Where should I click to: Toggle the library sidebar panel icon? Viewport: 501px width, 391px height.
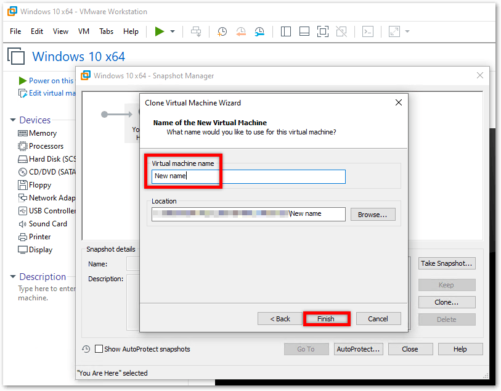pos(286,31)
